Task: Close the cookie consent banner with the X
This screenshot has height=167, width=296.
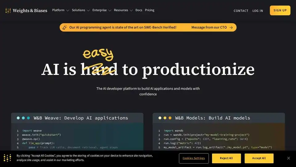Action: 289,158
